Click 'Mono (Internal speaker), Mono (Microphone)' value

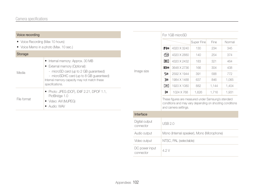(192, 133)
